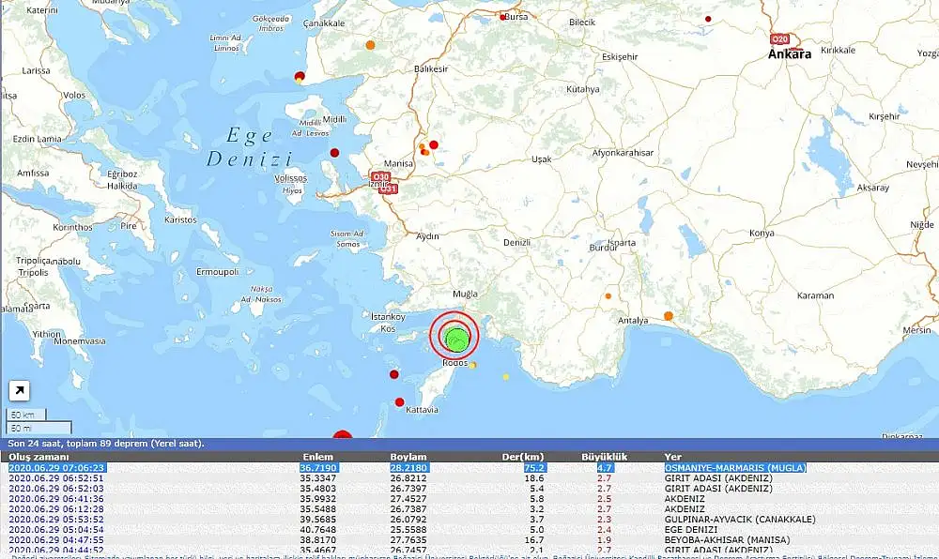The image size is (939, 559).
Task: Click the Balıkesir label on the map
Action: 431,68
